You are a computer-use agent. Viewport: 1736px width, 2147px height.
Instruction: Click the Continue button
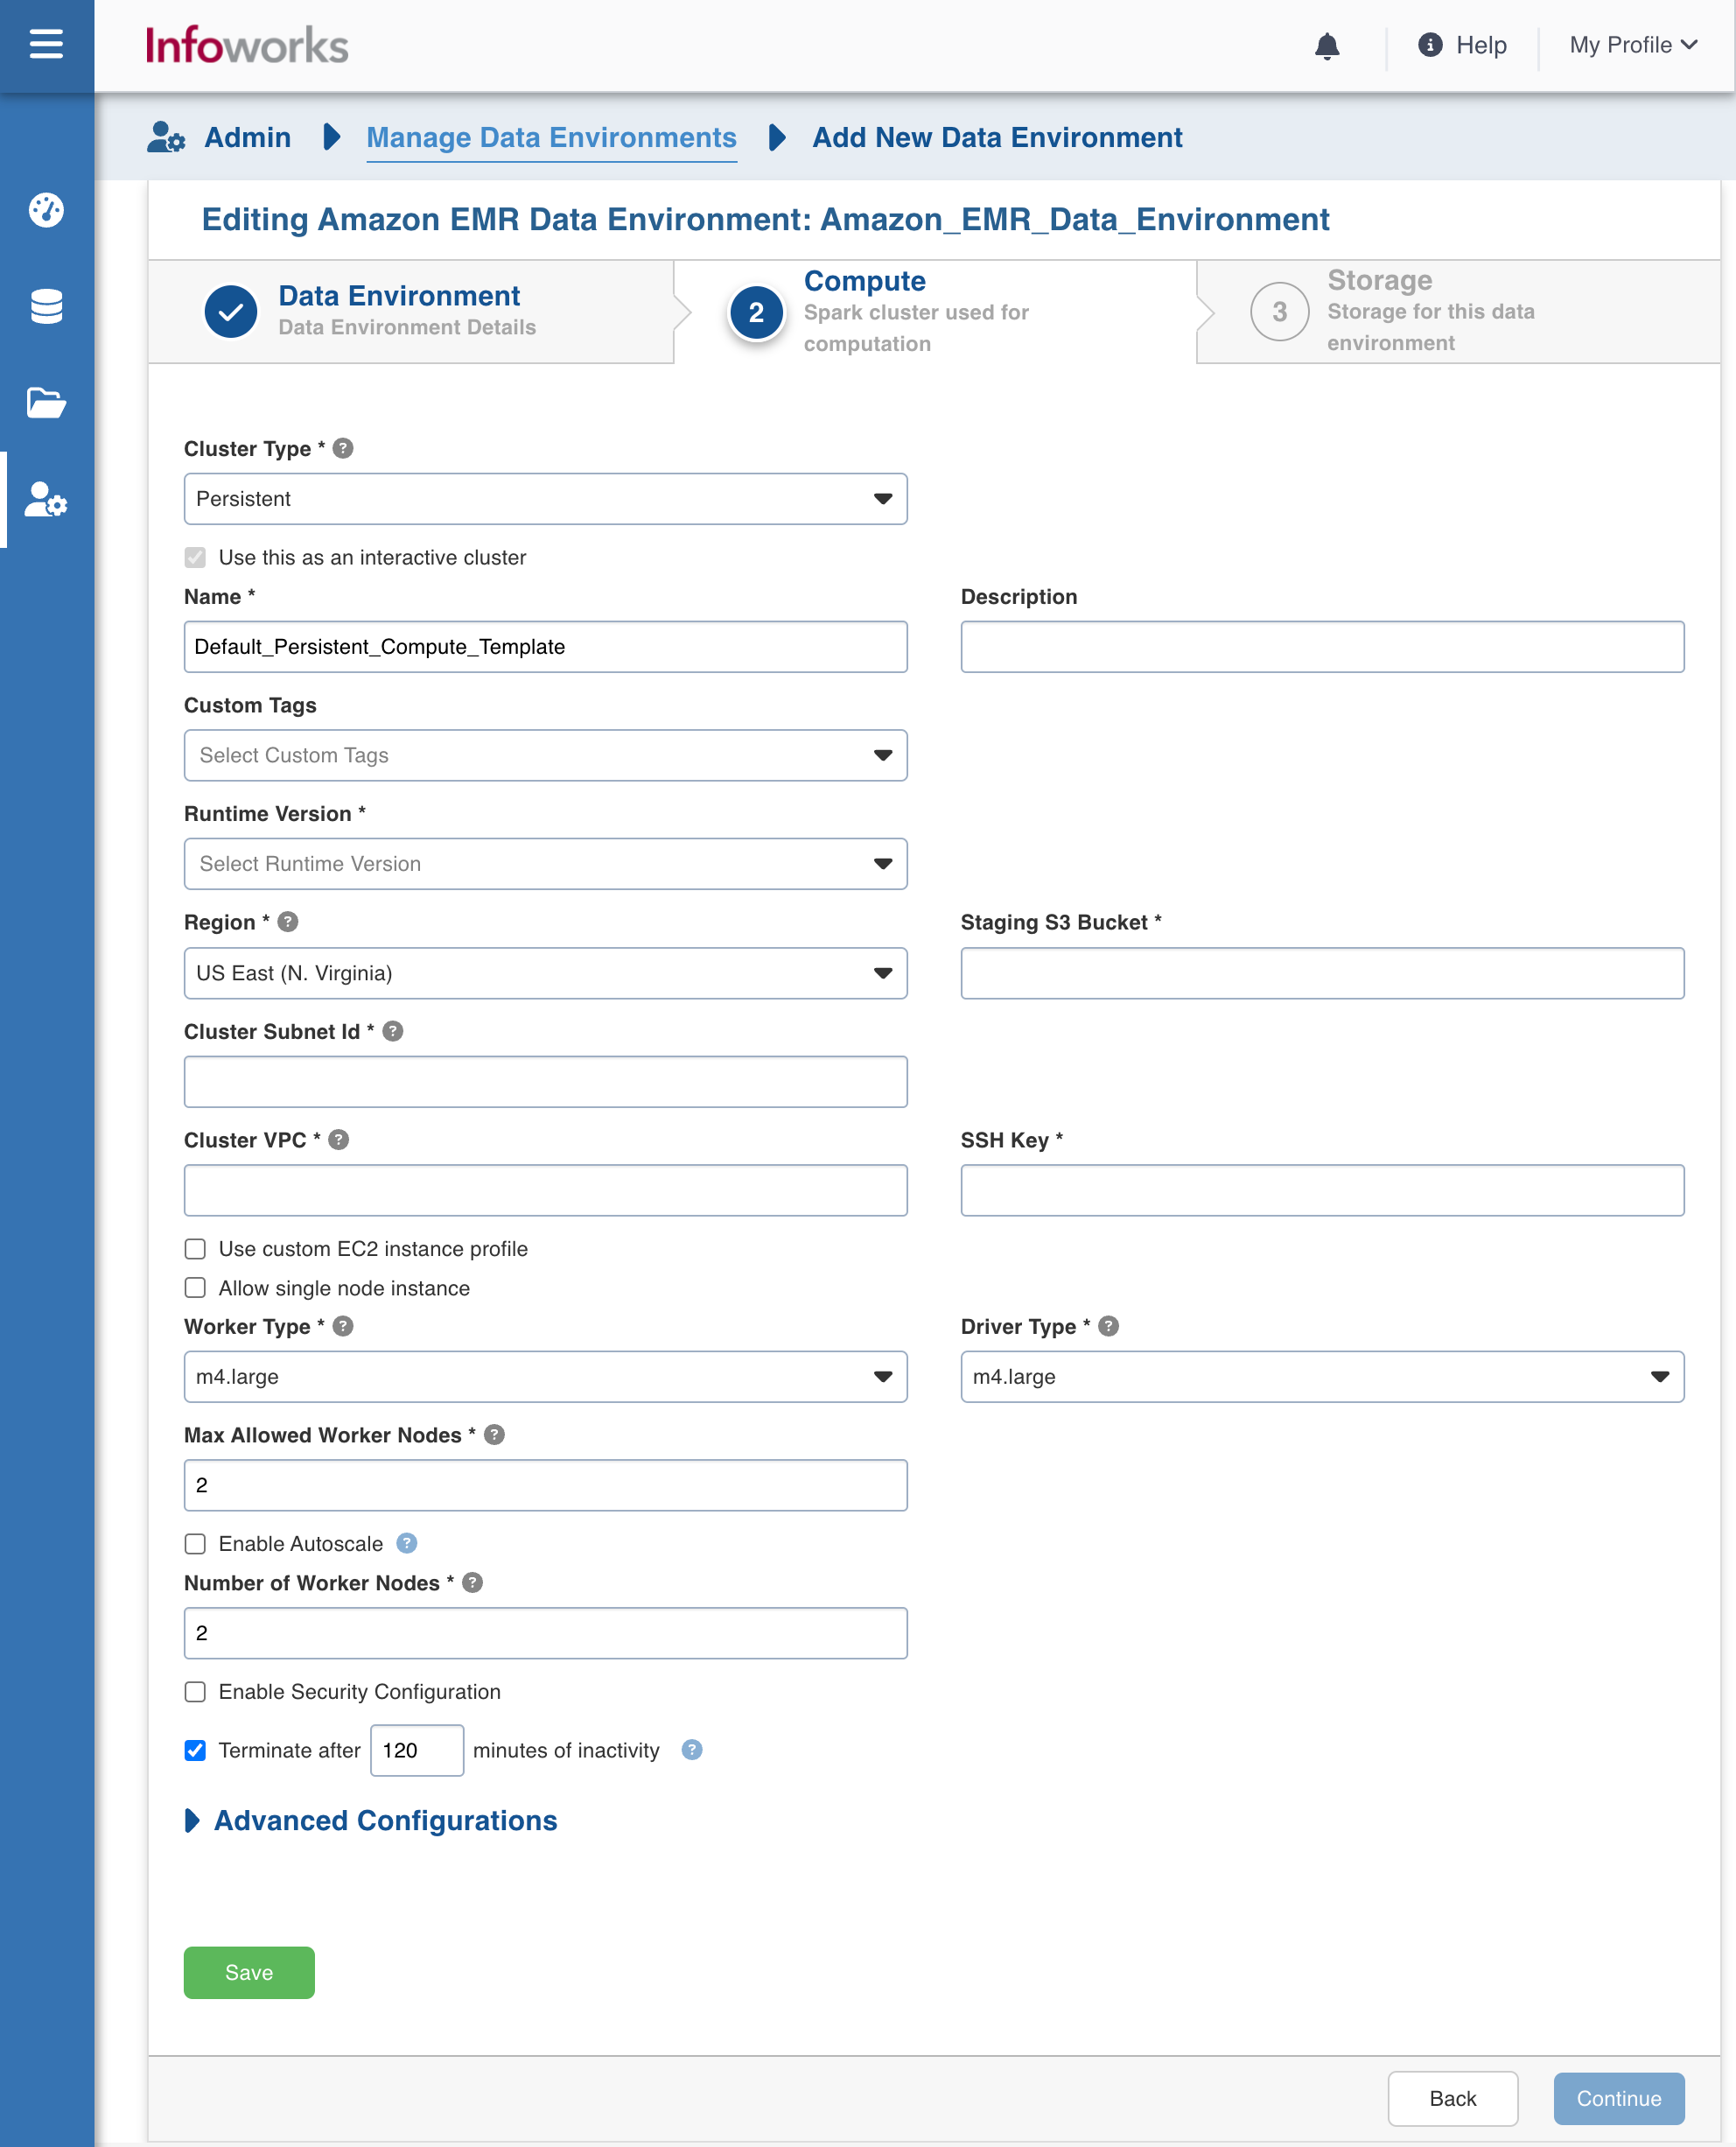[x=1618, y=2098]
